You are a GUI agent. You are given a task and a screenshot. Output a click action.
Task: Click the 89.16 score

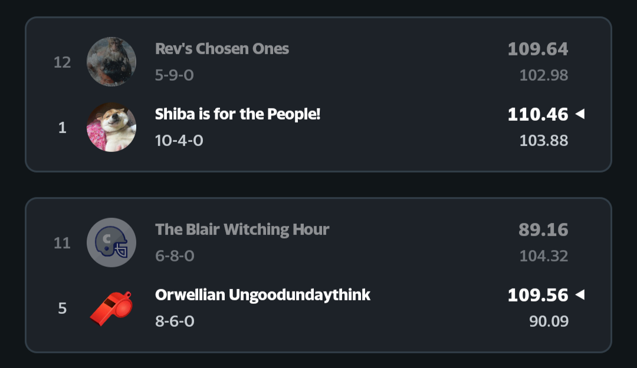(x=543, y=230)
